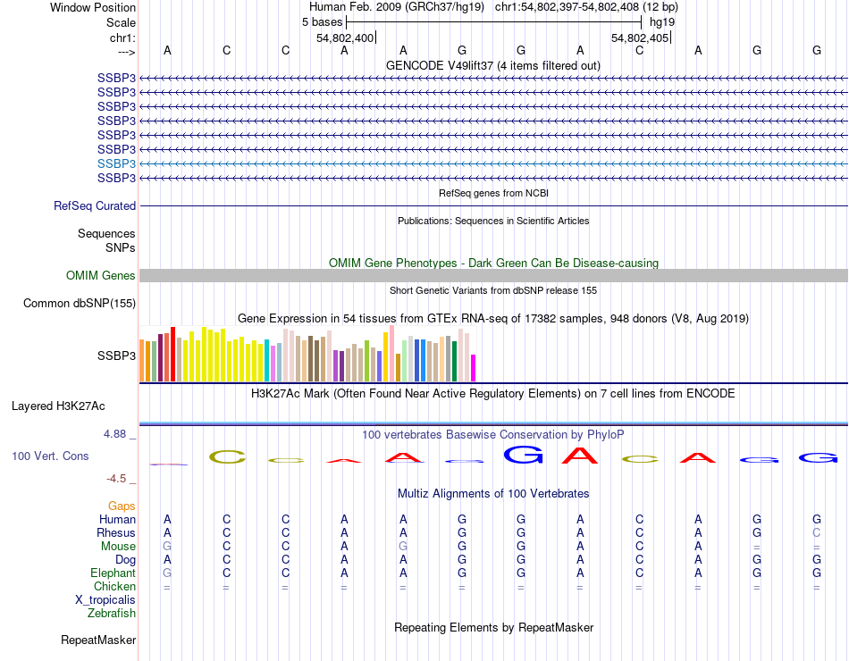Click the Common dbSNP(155) track label
The width and height of the screenshot is (849, 661).
[x=79, y=303]
